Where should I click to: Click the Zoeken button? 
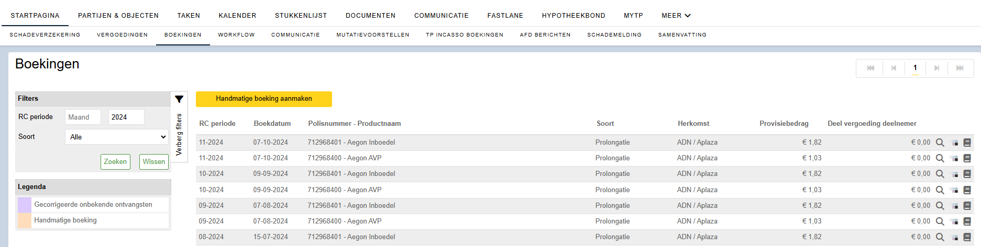115,162
